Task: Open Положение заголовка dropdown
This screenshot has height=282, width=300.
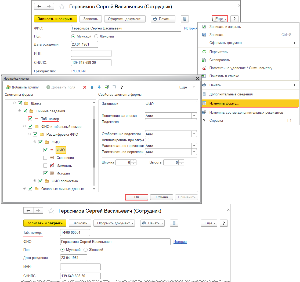Action: click(x=194, y=116)
